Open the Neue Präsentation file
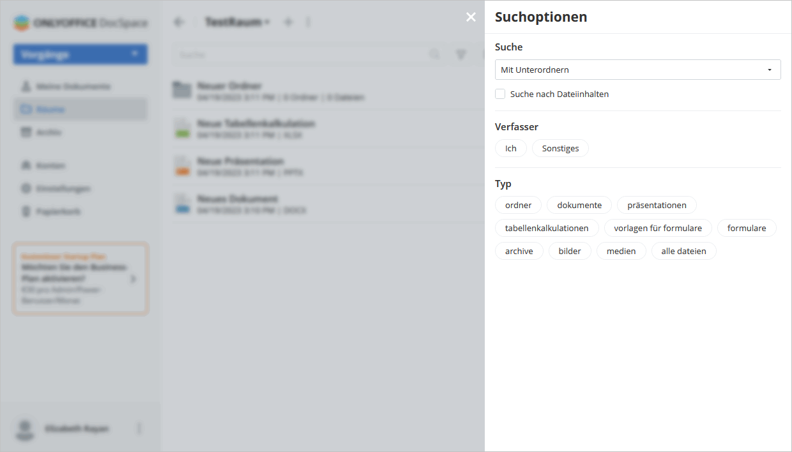Viewport: 792px width, 452px height. pyautogui.click(x=328, y=167)
